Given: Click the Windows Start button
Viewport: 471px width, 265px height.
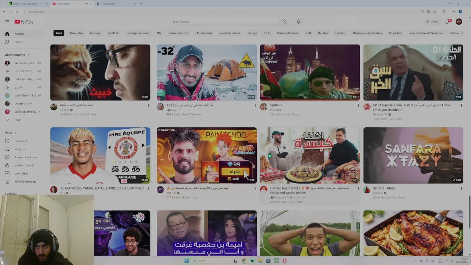Looking at the screenshot, I should coord(187,261).
